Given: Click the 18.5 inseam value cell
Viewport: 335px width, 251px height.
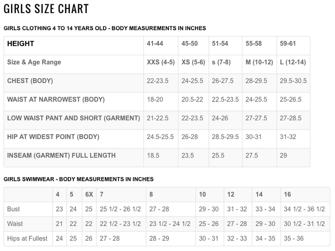Looking at the screenshot, I should [154, 156].
